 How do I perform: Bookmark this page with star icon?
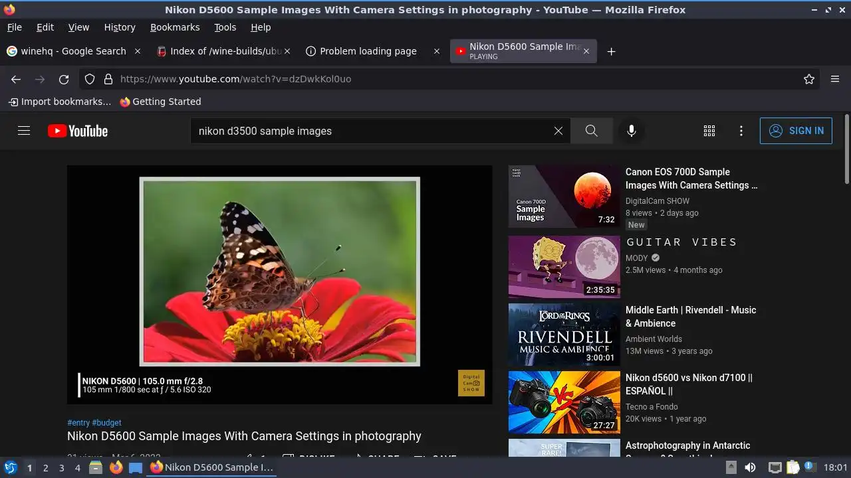(809, 79)
